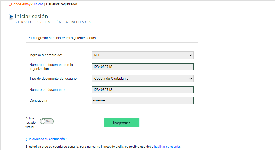Open the 'Tipo de documento del usuario' dropdown

(143, 79)
